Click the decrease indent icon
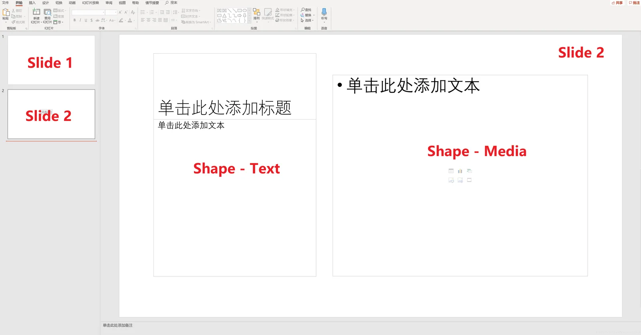Viewport: 641px width, 335px height. (x=162, y=12)
